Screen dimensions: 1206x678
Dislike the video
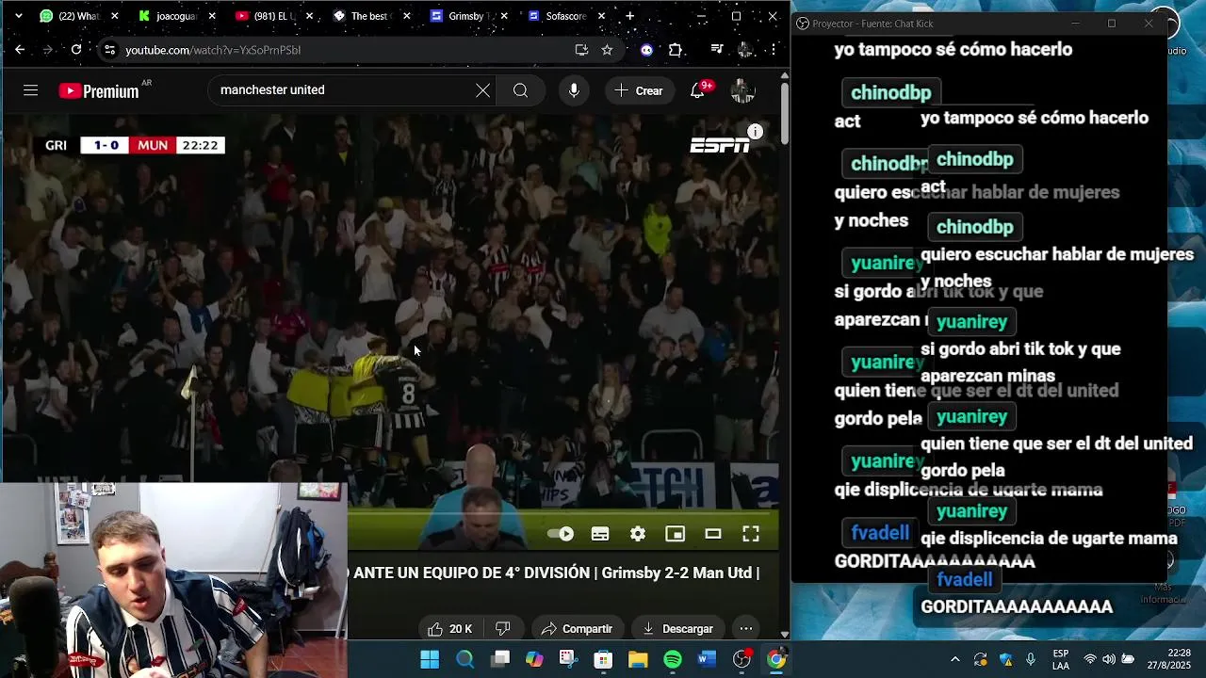[503, 628]
